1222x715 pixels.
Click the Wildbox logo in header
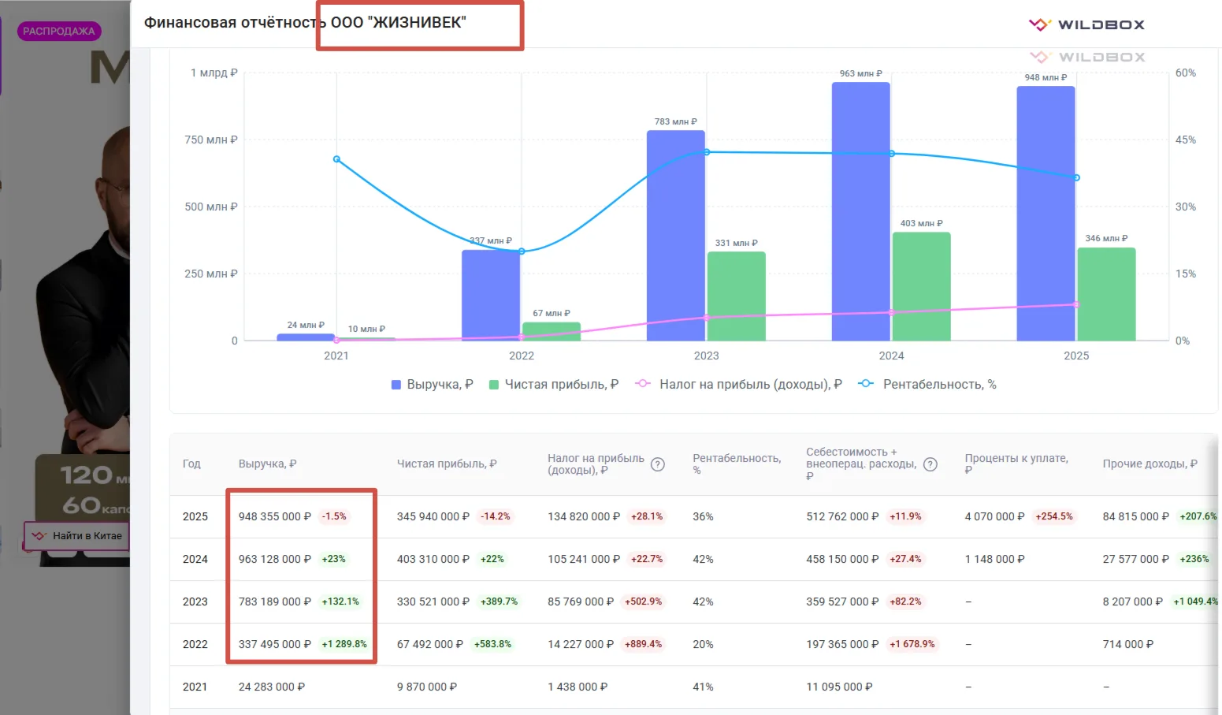1086,24
